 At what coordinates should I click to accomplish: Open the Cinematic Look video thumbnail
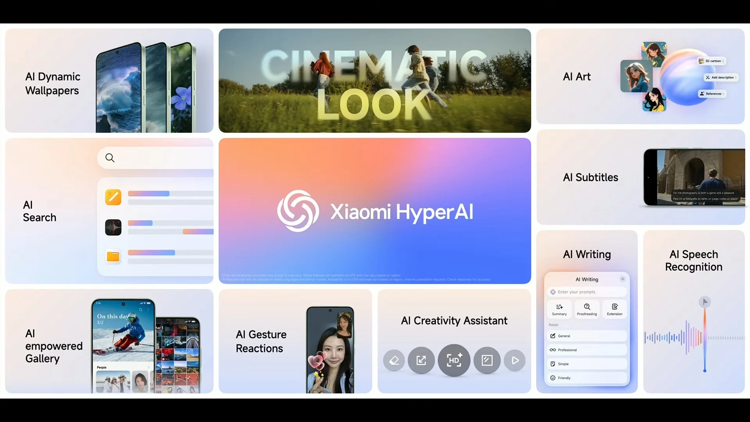pos(375,80)
